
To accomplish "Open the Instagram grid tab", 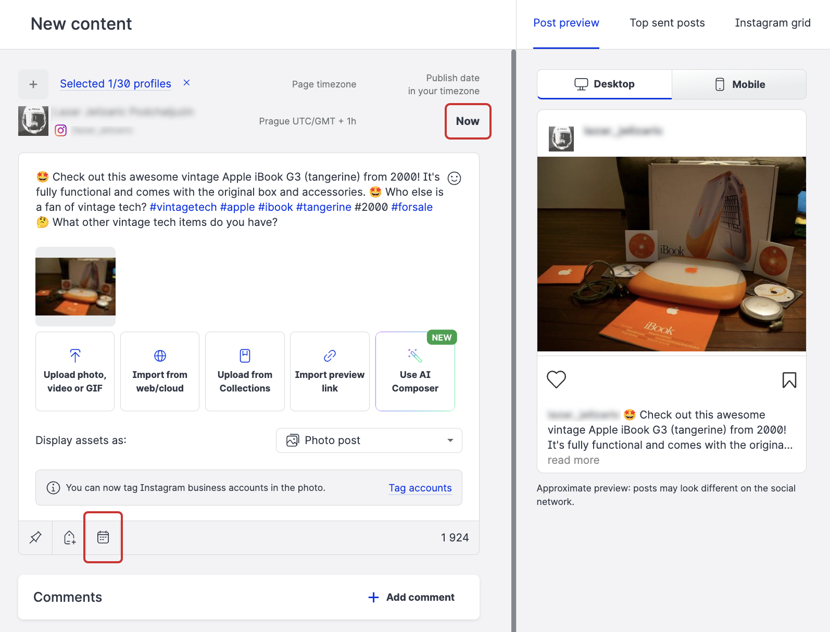I will point(772,23).
